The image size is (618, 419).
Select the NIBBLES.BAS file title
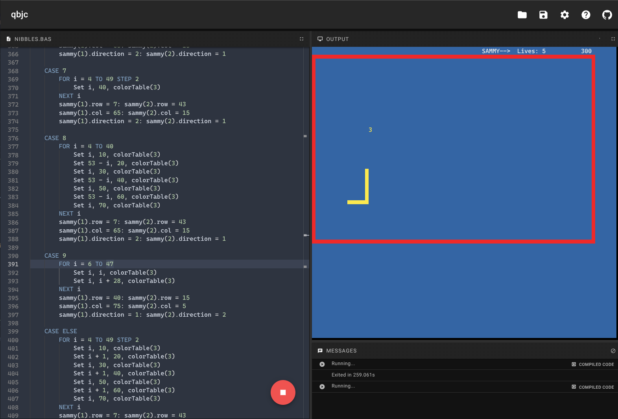click(33, 39)
